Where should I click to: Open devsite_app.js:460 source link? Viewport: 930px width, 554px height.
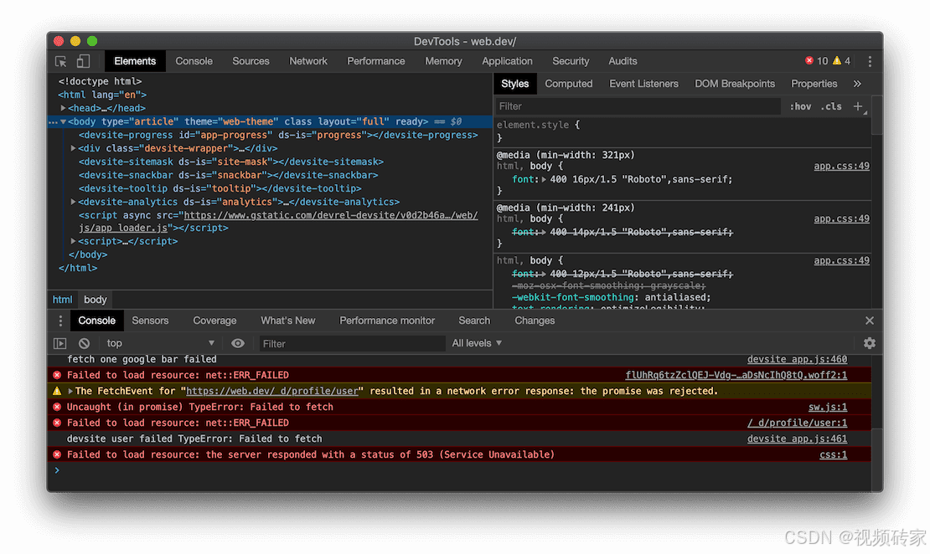tap(797, 359)
